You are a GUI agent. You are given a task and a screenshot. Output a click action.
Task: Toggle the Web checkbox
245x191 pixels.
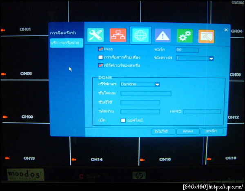click(x=100, y=49)
